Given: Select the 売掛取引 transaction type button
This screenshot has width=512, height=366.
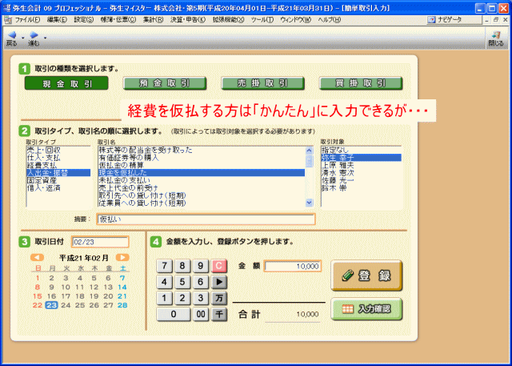Looking at the screenshot, I should pos(263,83).
